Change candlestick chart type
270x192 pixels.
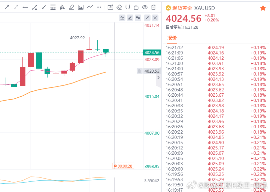138,18
